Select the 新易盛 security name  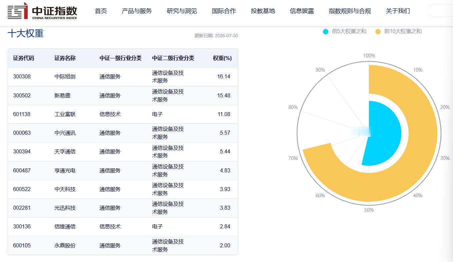(63, 95)
